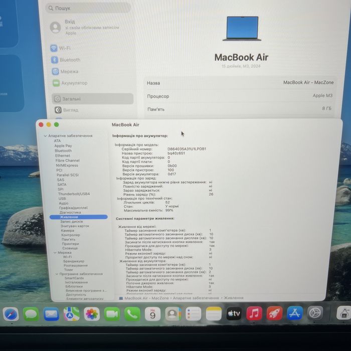This screenshot has width=351, height=351.
Task: Collapse the Мережа tree section
Action: point(55,253)
